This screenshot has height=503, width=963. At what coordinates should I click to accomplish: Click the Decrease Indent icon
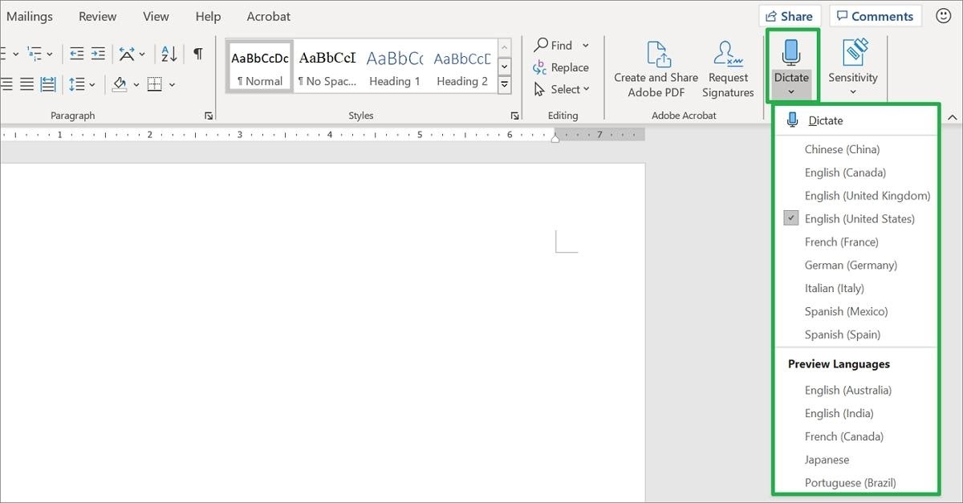coord(77,54)
